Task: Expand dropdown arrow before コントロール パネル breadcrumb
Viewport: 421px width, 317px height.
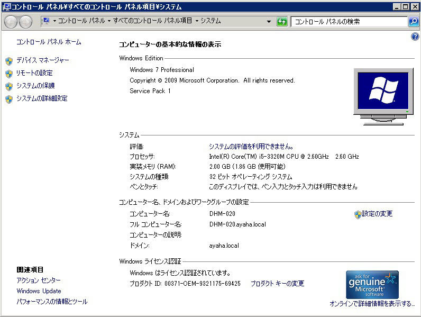Action: [54, 21]
